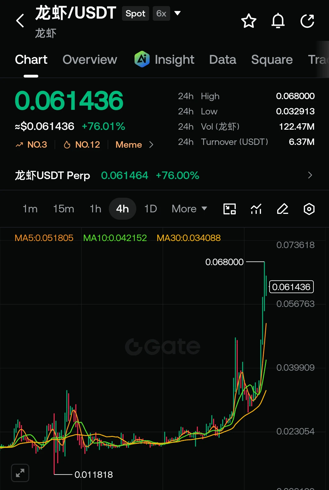329x490 pixels.
Task: Tap the Spot market badge
Action: (135, 13)
